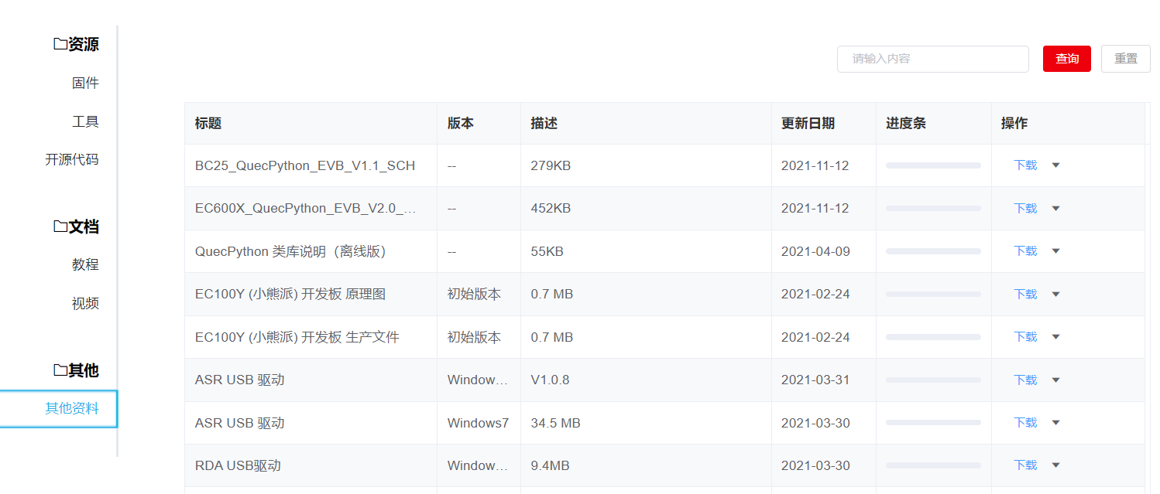Open the 视频 section
Viewport: 1160px width, 494px height.
click(x=87, y=303)
